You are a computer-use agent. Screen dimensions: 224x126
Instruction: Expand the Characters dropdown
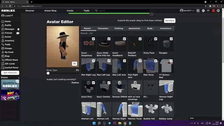(x=104, y=28)
